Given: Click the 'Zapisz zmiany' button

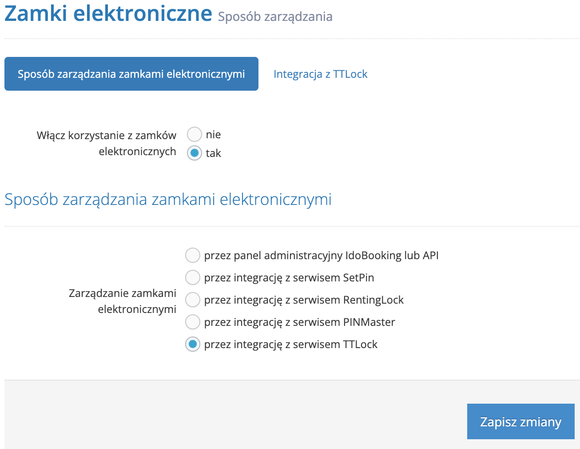Looking at the screenshot, I should click(x=520, y=421).
